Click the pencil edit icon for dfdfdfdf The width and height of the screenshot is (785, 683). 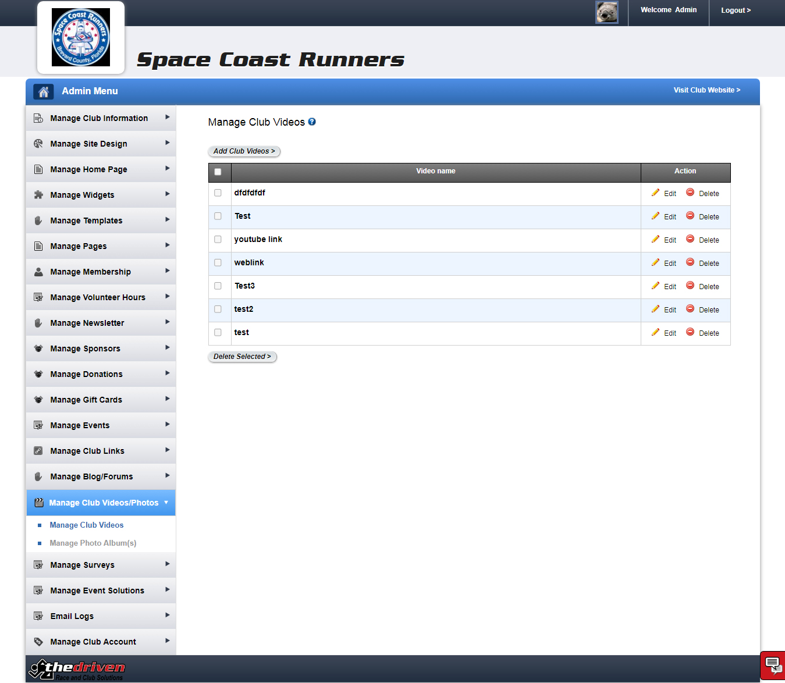(655, 193)
